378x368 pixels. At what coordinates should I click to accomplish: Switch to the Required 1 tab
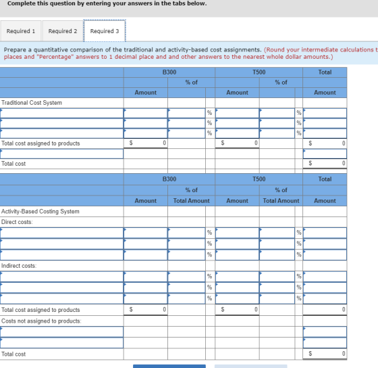pyautogui.click(x=21, y=31)
